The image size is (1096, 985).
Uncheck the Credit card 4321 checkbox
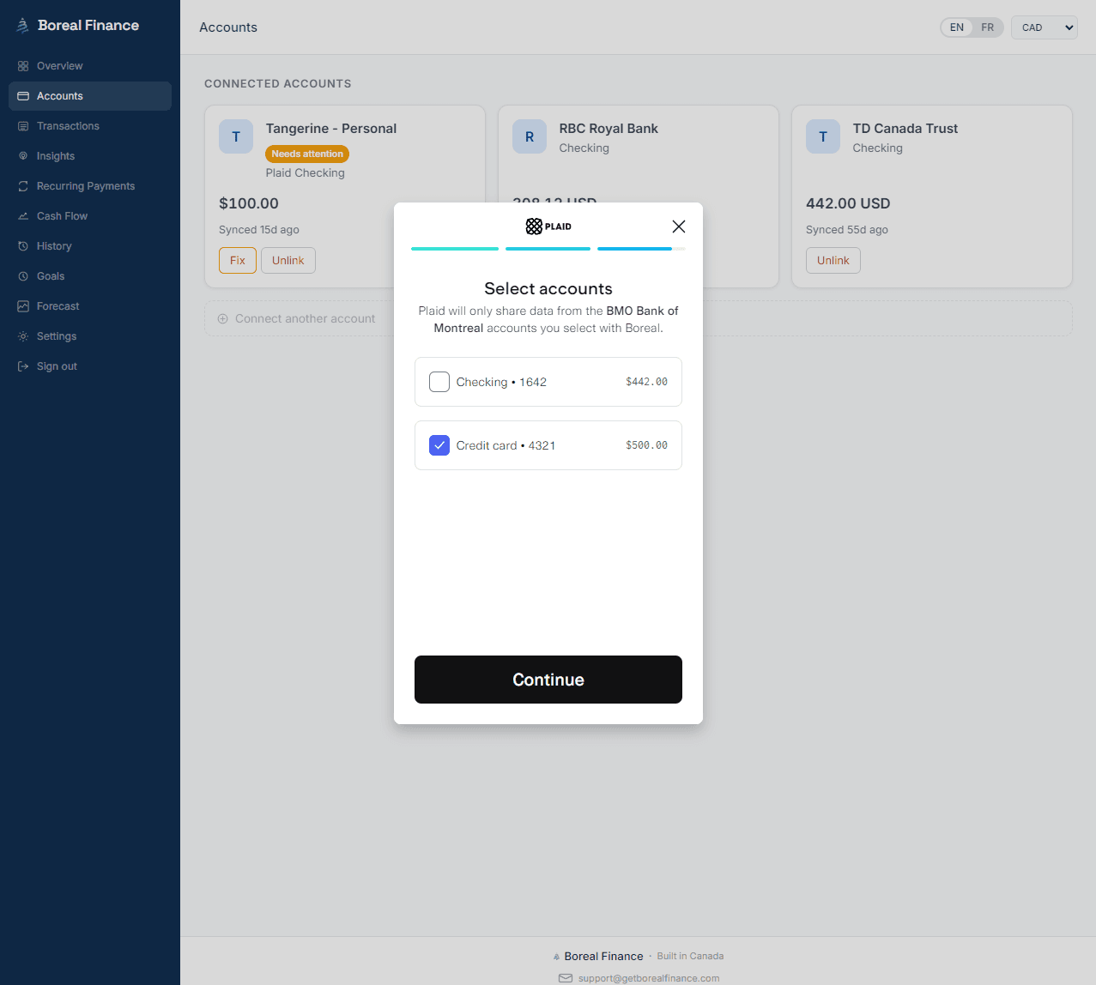pyautogui.click(x=439, y=445)
